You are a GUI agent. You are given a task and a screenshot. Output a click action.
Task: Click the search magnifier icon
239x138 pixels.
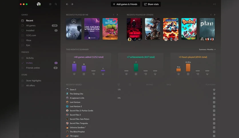pyautogui.click(x=56, y=4)
